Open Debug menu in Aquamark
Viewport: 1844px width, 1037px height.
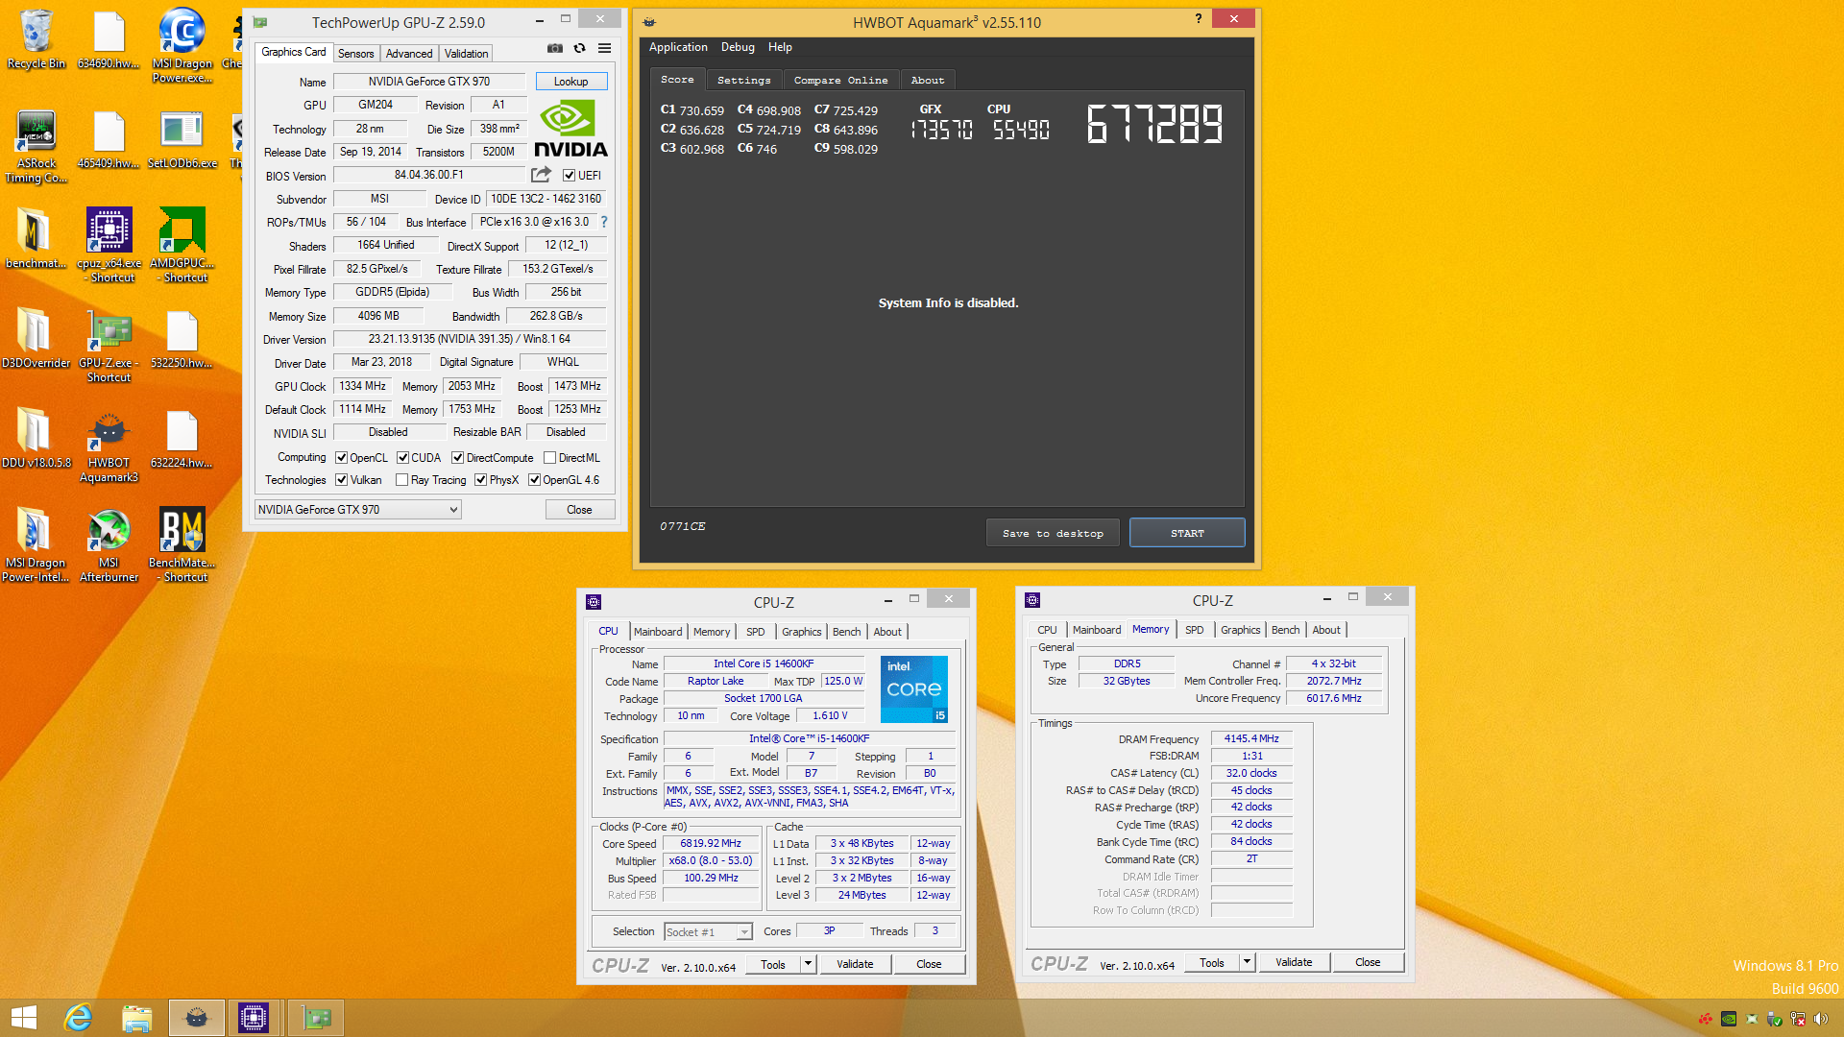click(738, 47)
